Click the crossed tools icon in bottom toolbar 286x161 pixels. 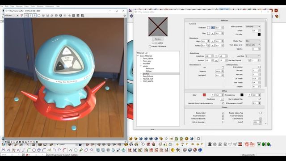click(x=178, y=150)
